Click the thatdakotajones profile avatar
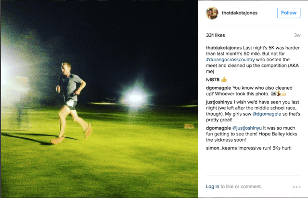 (x=212, y=13)
